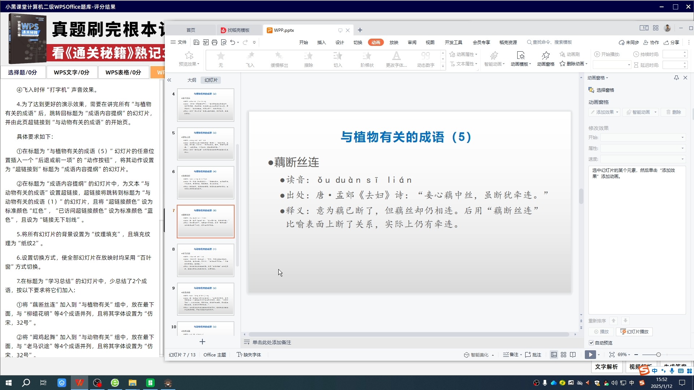Click the 智能动画 ribbon icon
This screenshot has height=390, width=694.
494,58
